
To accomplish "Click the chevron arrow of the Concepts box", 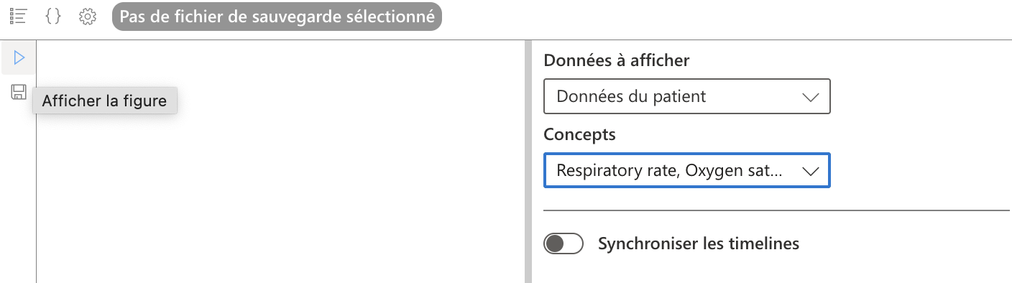I will [810, 171].
